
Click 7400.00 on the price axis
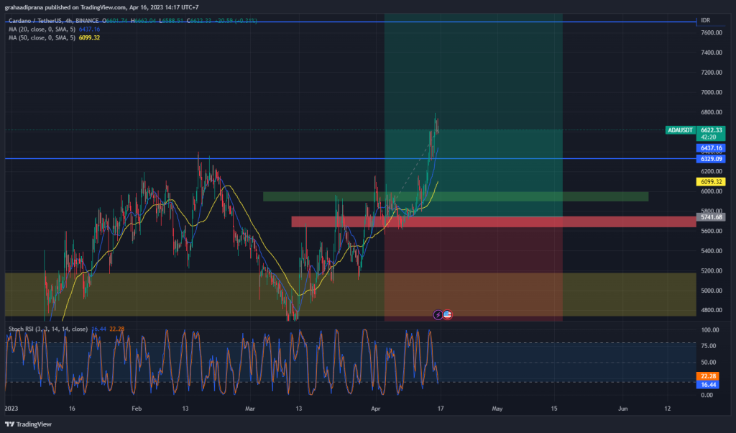pyautogui.click(x=712, y=53)
